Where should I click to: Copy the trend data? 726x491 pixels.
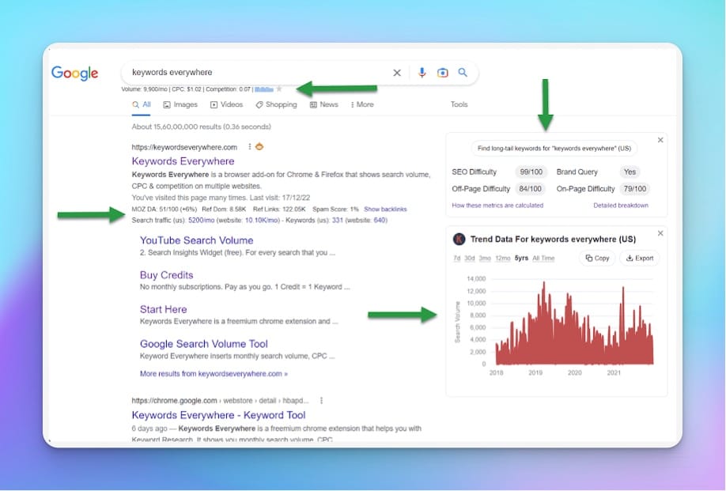pyautogui.click(x=597, y=259)
